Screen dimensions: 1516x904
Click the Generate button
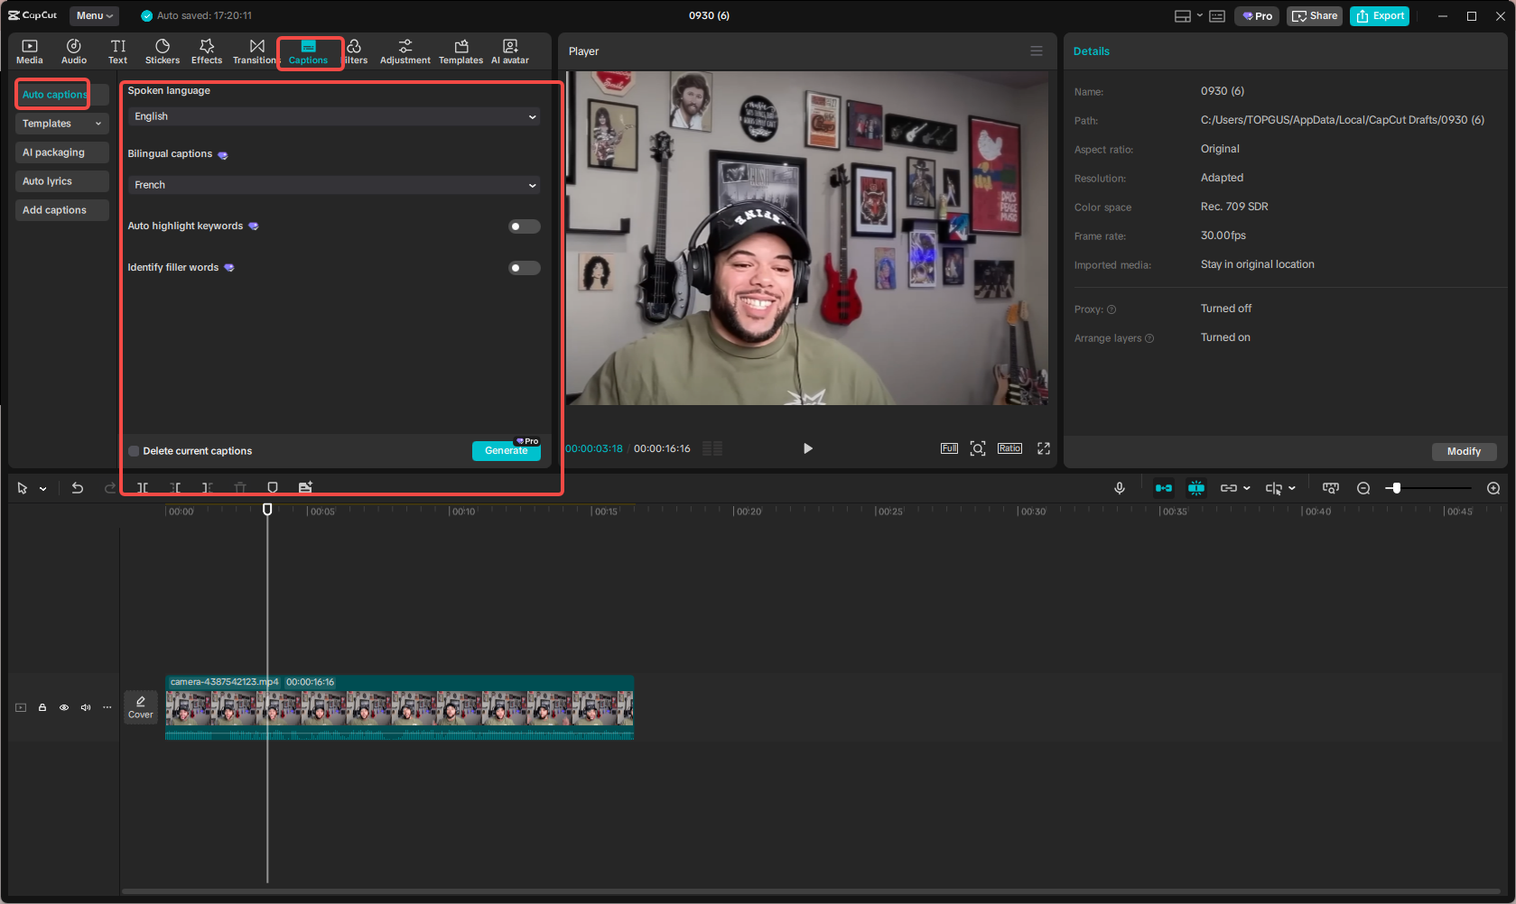tap(506, 450)
